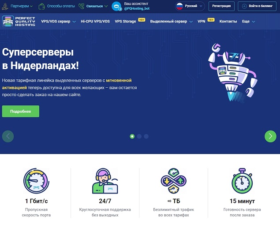
Task: Open the VPS Storage menu item
Action: tap(125, 21)
